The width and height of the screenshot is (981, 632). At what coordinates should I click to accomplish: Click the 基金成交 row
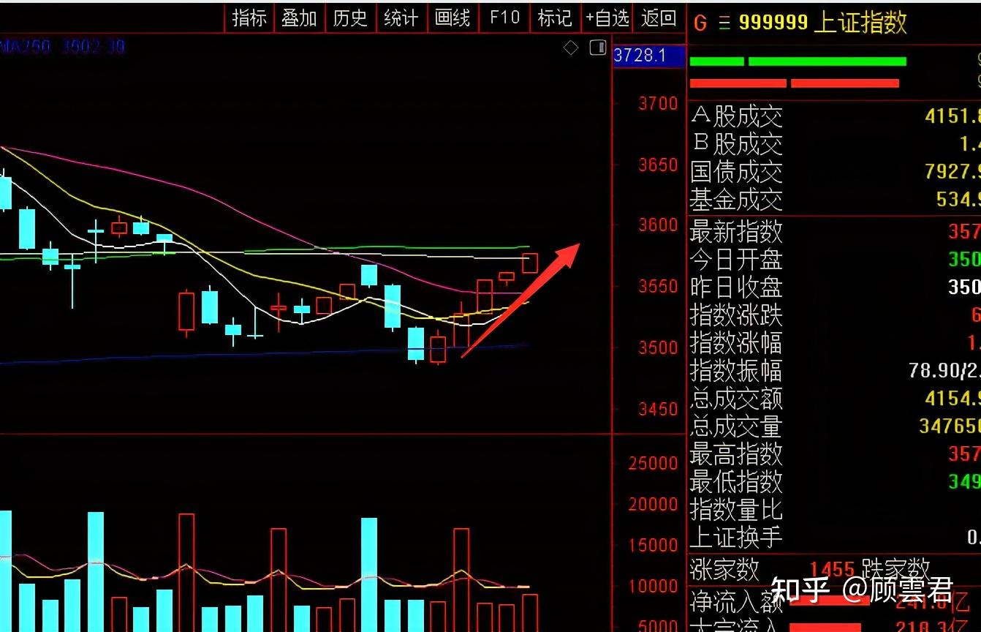coord(835,199)
